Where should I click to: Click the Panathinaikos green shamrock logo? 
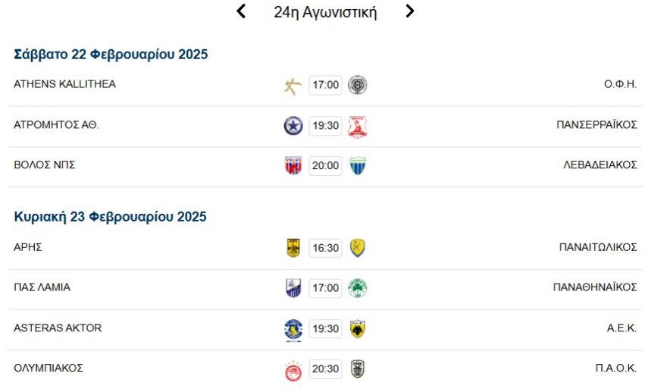coord(358,288)
